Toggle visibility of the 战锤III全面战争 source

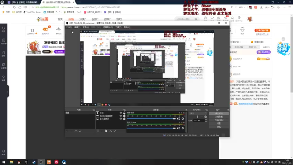click(121, 116)
